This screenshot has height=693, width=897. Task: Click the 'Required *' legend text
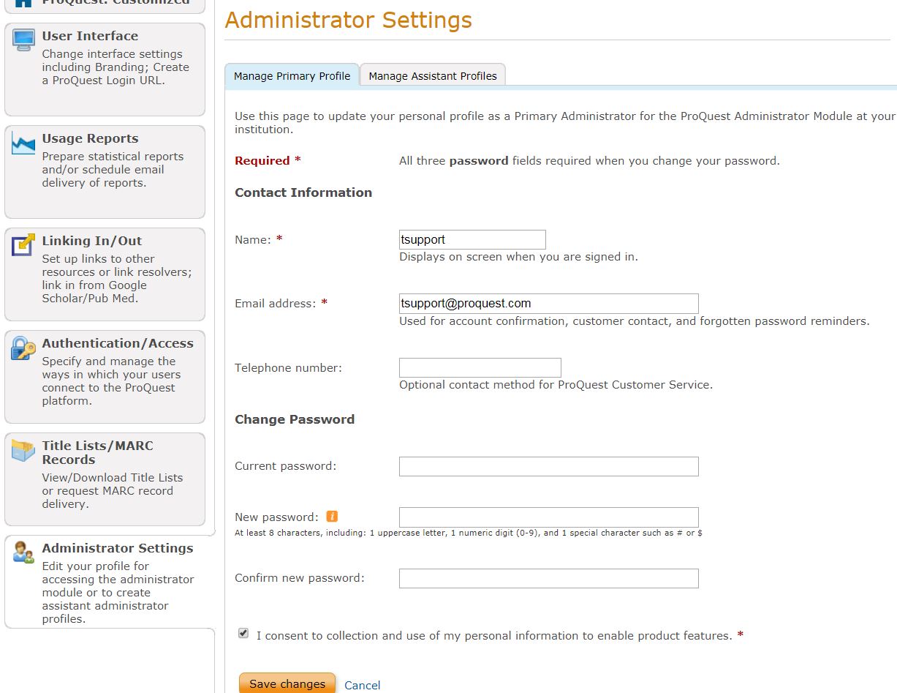pyautogui.click(x=268, y=161)
